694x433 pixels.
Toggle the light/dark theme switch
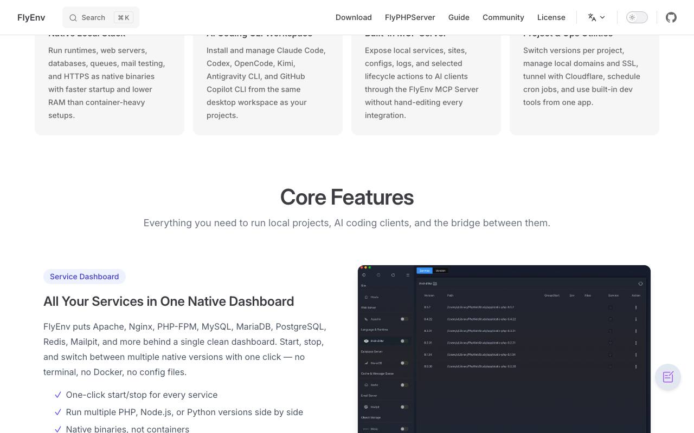[637, 17]
